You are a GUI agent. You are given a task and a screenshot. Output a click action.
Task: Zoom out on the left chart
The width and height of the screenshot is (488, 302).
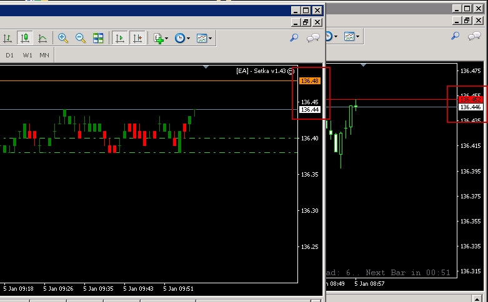tap(81, 38)
